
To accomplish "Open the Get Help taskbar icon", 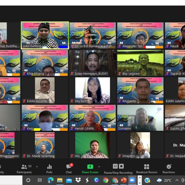I will pos(147,180).
